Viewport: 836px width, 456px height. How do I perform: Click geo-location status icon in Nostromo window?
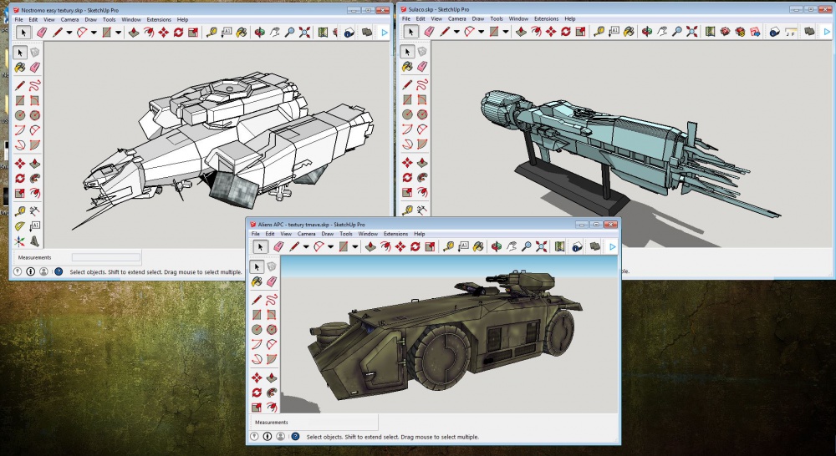pyautogui.click(x=18, y=271)
